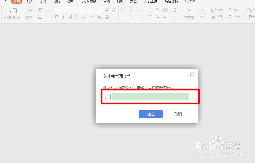Click inside the password input field
Viewport: 255px width, 163px height.
click(x=150, y=96)
